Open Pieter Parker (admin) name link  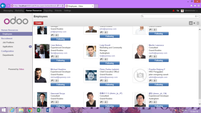[x=109, y=69]
